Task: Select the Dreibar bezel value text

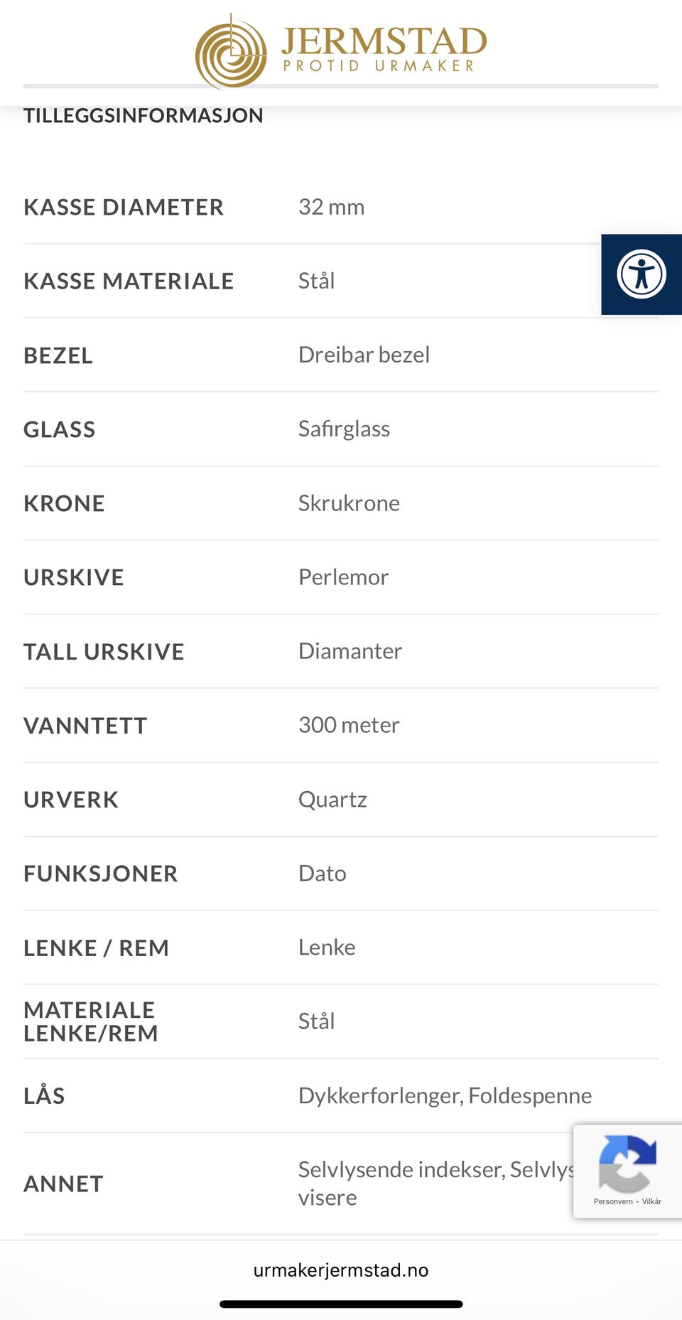Action: [364, 355]
